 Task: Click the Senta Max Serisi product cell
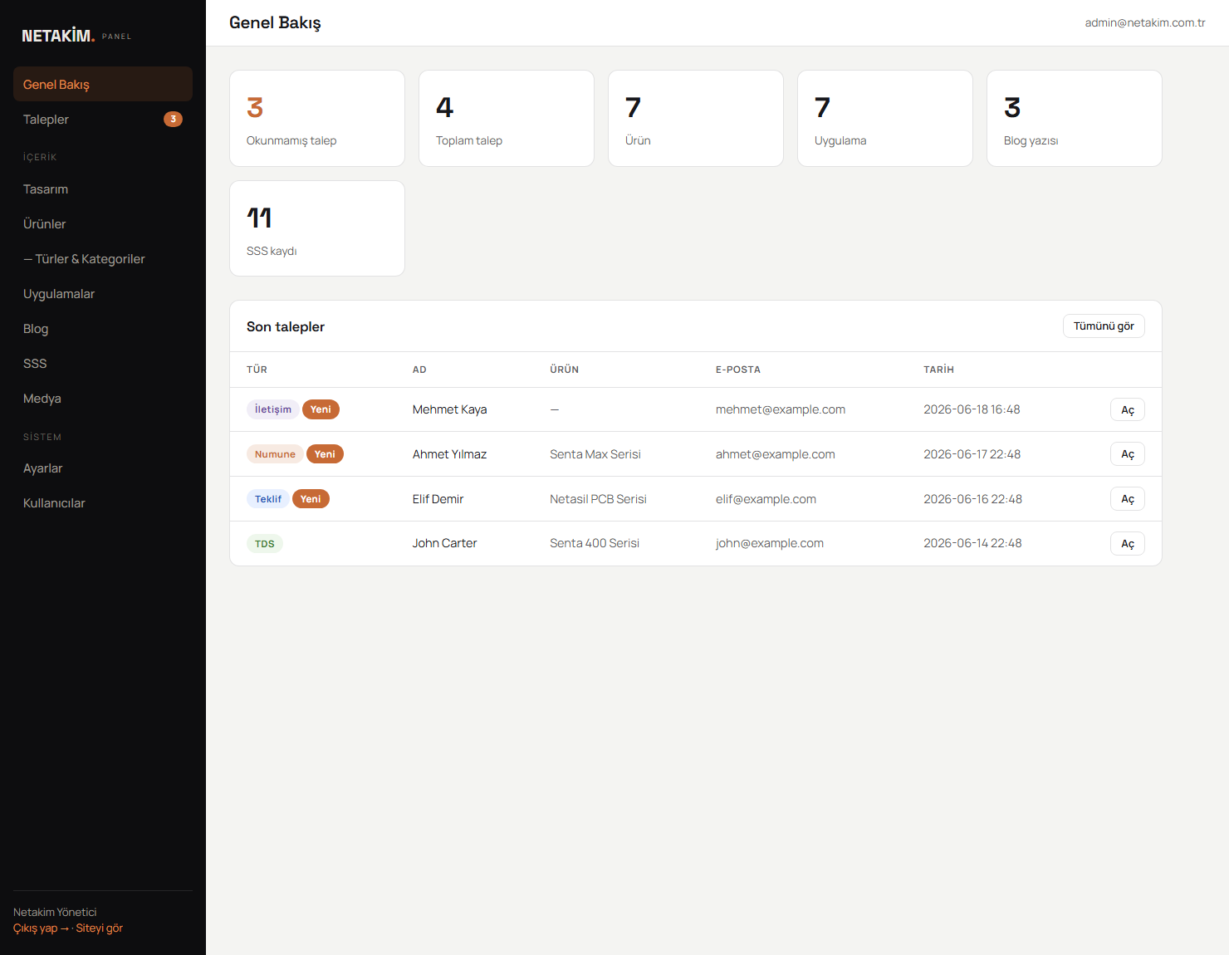(595, 454)
